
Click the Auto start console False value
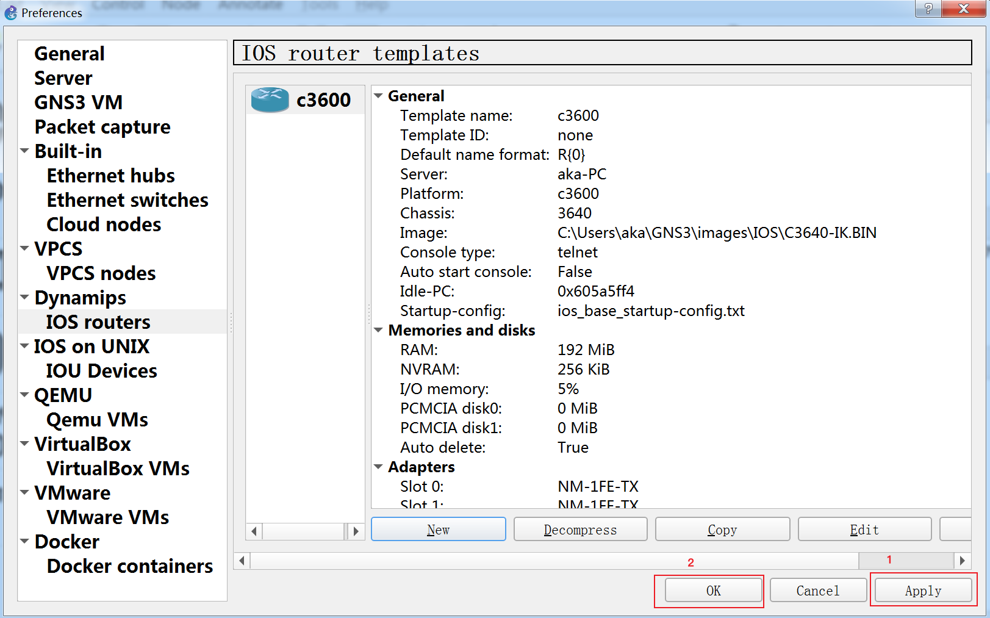coord(575,271)
